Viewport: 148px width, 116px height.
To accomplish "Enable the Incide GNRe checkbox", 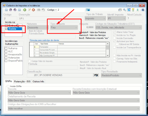I will (8, 86).
